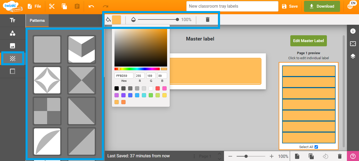Click the Copy icon in top toolbar
The height and width of the screenshot is (161, 359).
[64, 6]
